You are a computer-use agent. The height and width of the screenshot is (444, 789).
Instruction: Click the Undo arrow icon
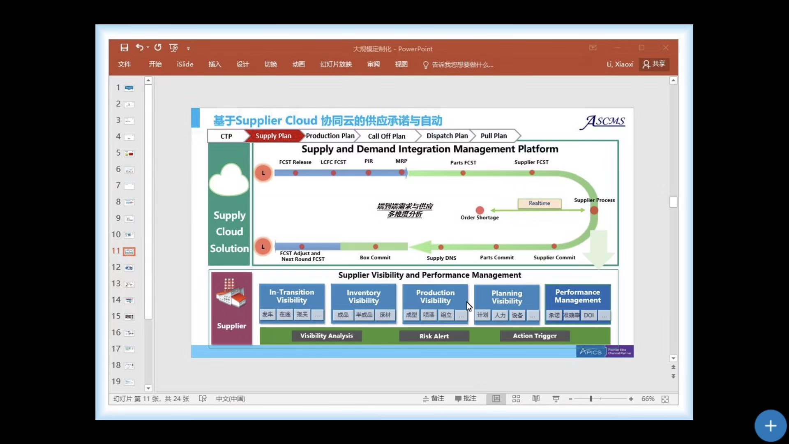click(x=140, y=47)
